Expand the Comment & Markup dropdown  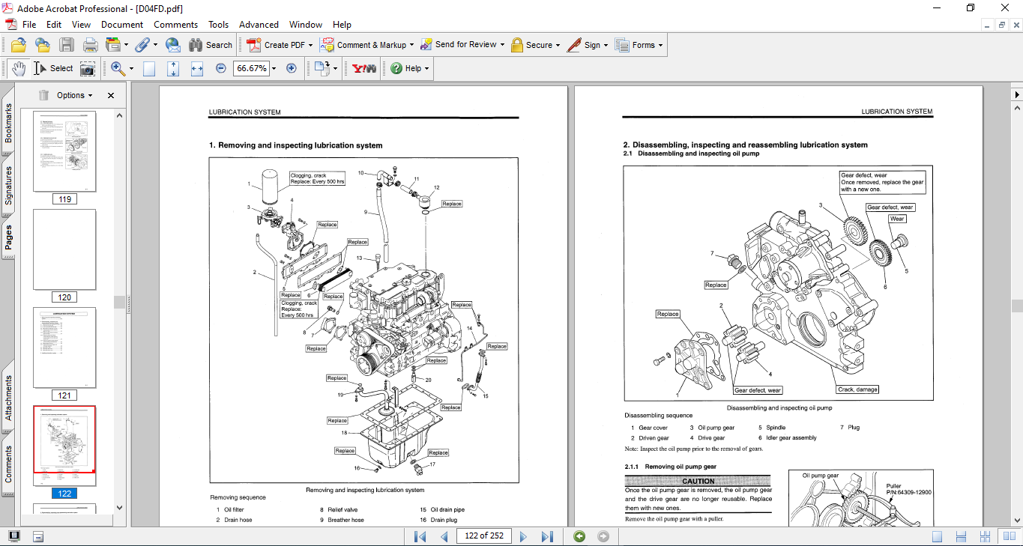(x=411, y=45)
